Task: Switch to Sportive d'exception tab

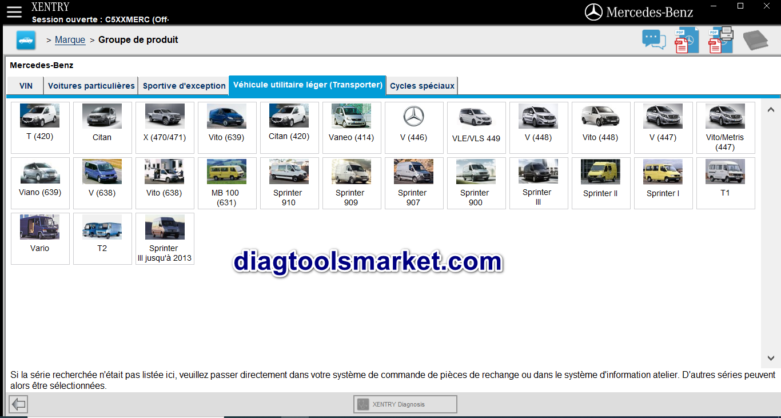Action: (184, 86)
